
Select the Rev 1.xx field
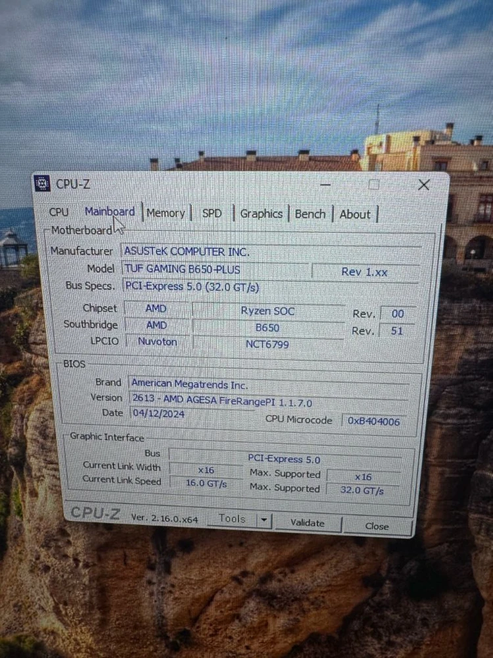(x=365, y=272)
